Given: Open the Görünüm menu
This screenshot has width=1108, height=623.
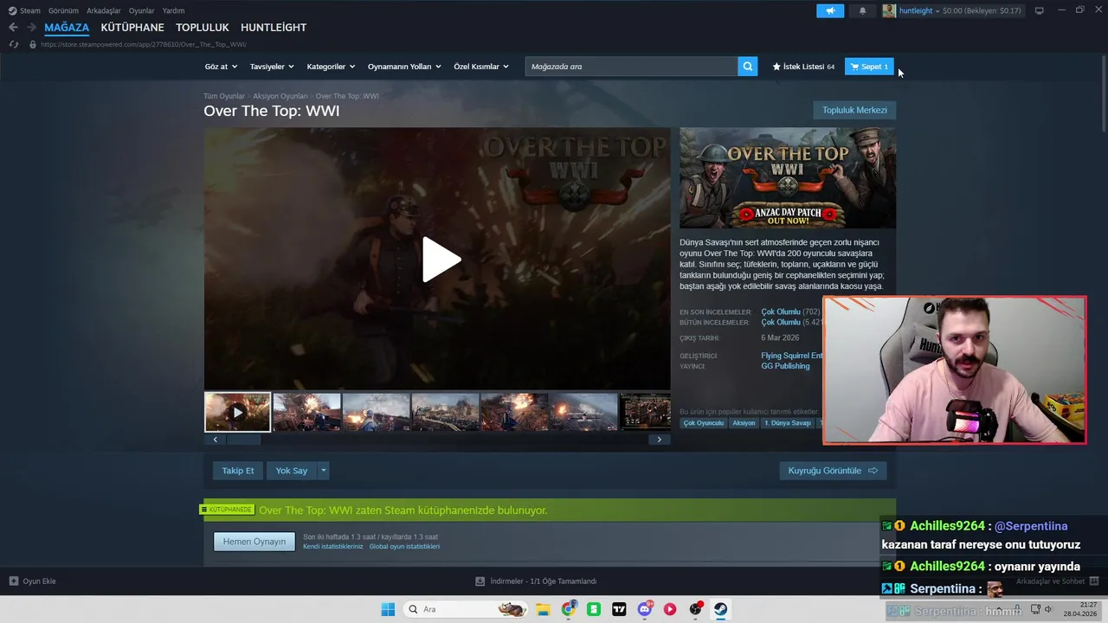Looking at the screenshot, I should (x=63, y=10).
